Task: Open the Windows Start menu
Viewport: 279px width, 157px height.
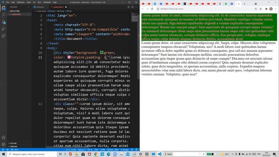Action: point(3,154)
